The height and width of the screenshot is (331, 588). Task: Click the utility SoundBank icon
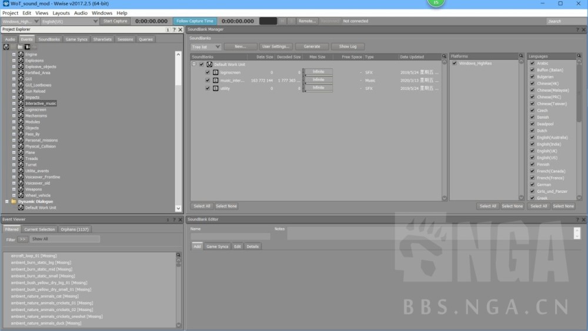(216, 88)
